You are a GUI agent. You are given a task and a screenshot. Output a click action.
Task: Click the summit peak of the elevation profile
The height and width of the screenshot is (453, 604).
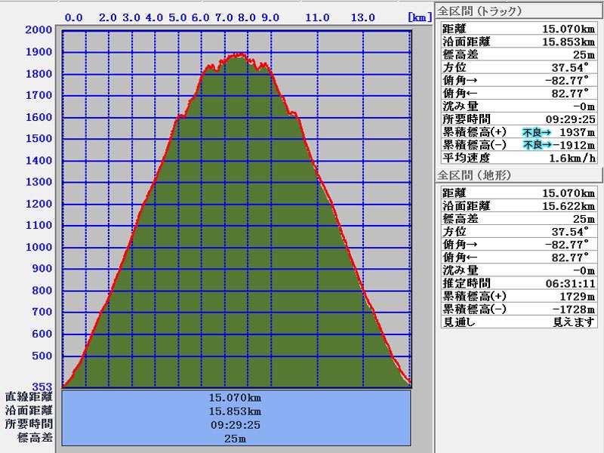[x=239, y=55]
